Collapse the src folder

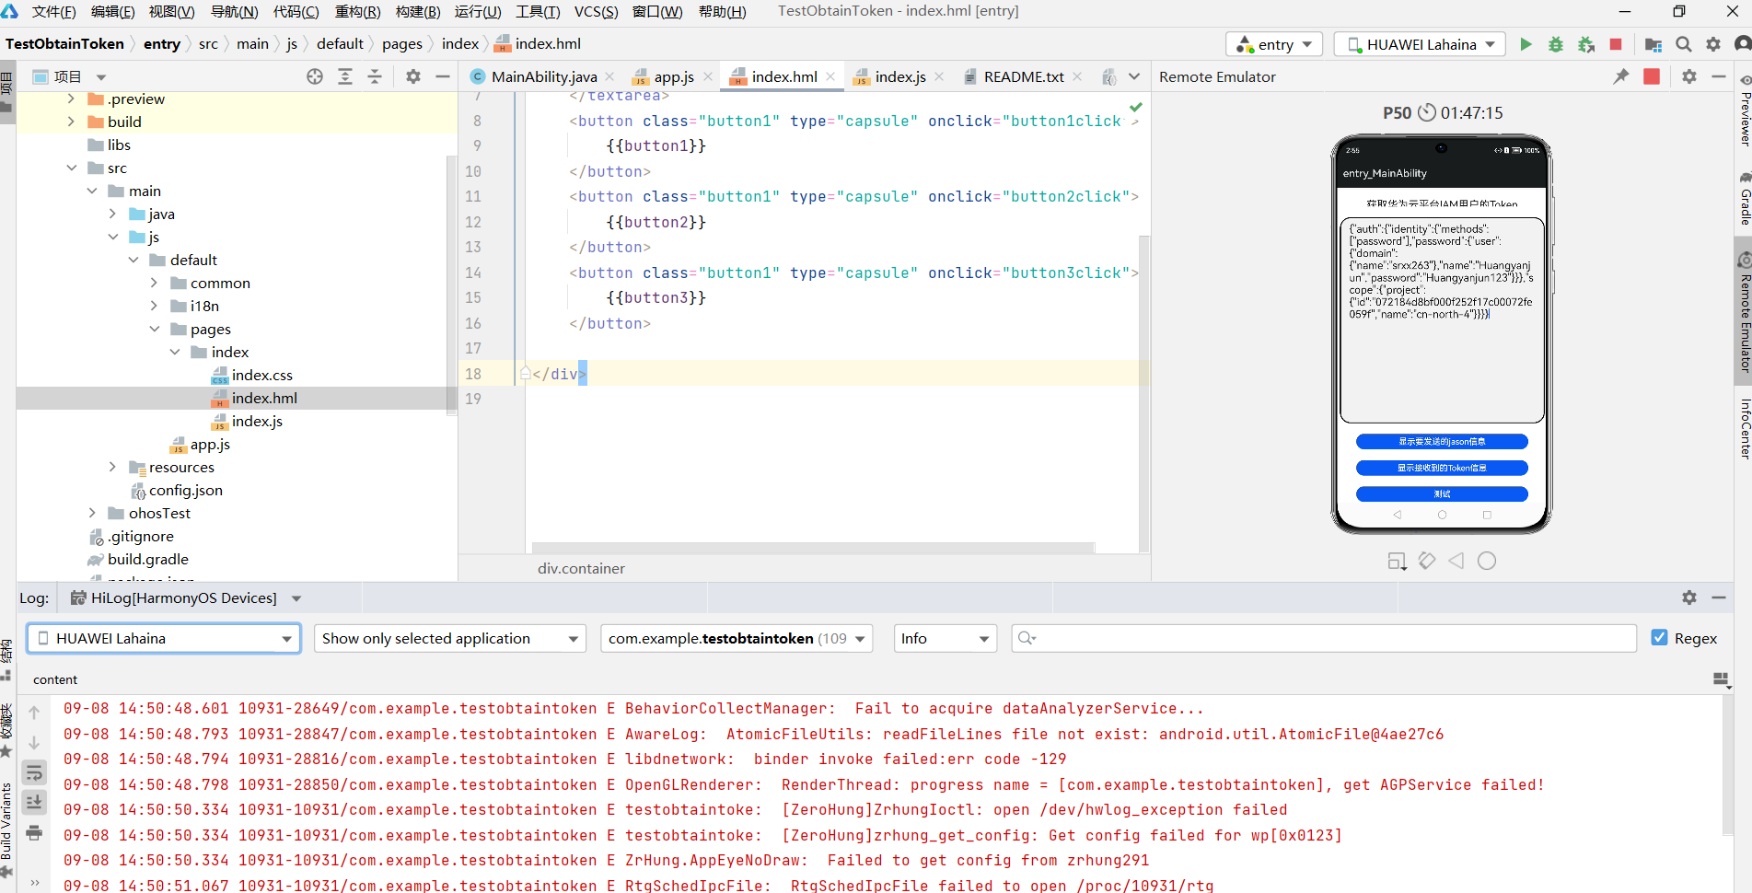point(71,168)
